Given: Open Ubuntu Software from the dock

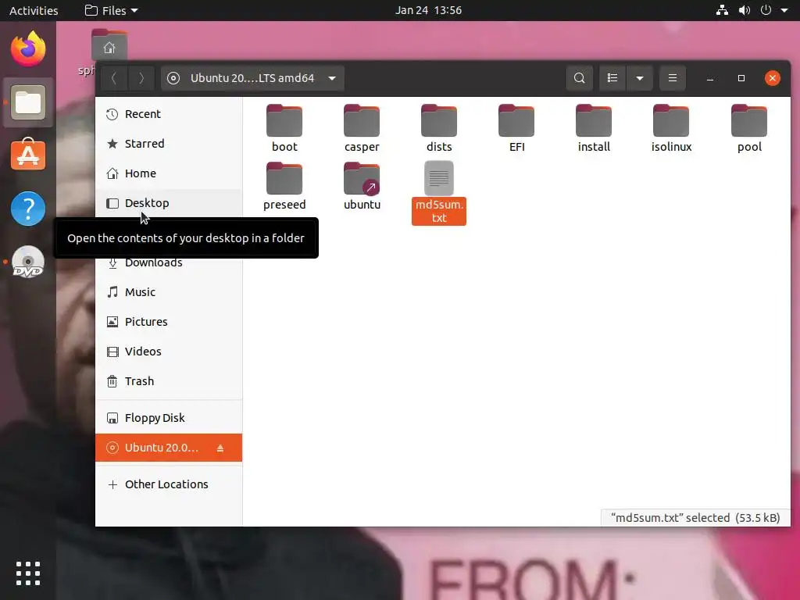Looking at the screenshot, I should click(28, 155).
